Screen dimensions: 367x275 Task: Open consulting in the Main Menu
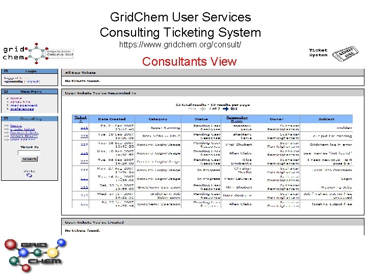pyautogui.click(x=20, y=102)
